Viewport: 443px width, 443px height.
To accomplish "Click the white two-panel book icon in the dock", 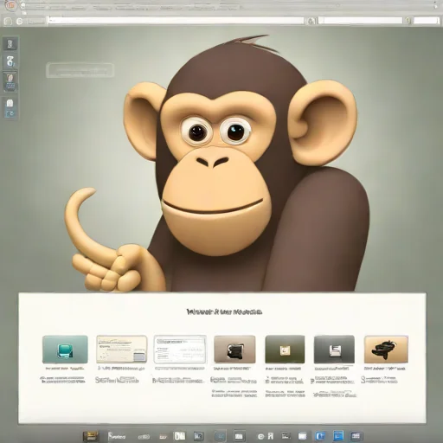I will tap(179, 436).
